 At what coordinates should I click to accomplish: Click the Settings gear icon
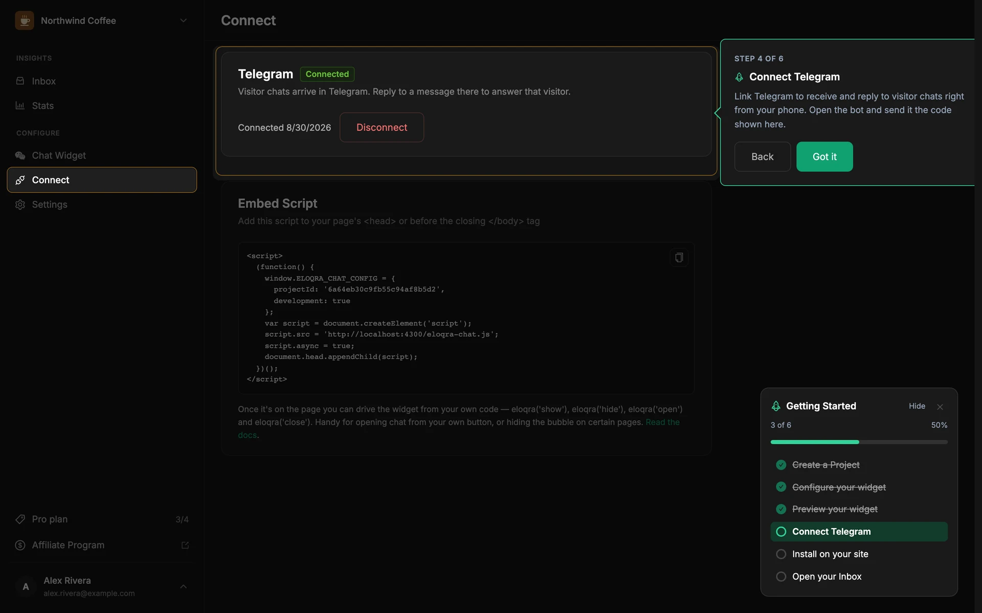[x=20, y=204]
